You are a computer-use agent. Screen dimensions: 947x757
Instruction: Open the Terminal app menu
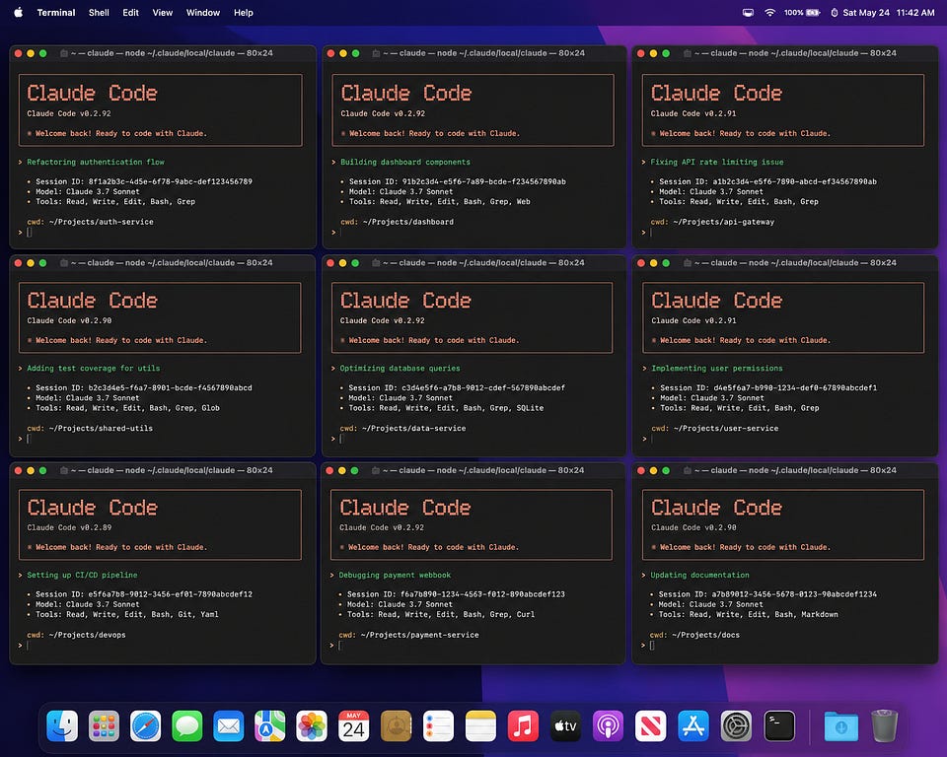[x=56, y=12]
